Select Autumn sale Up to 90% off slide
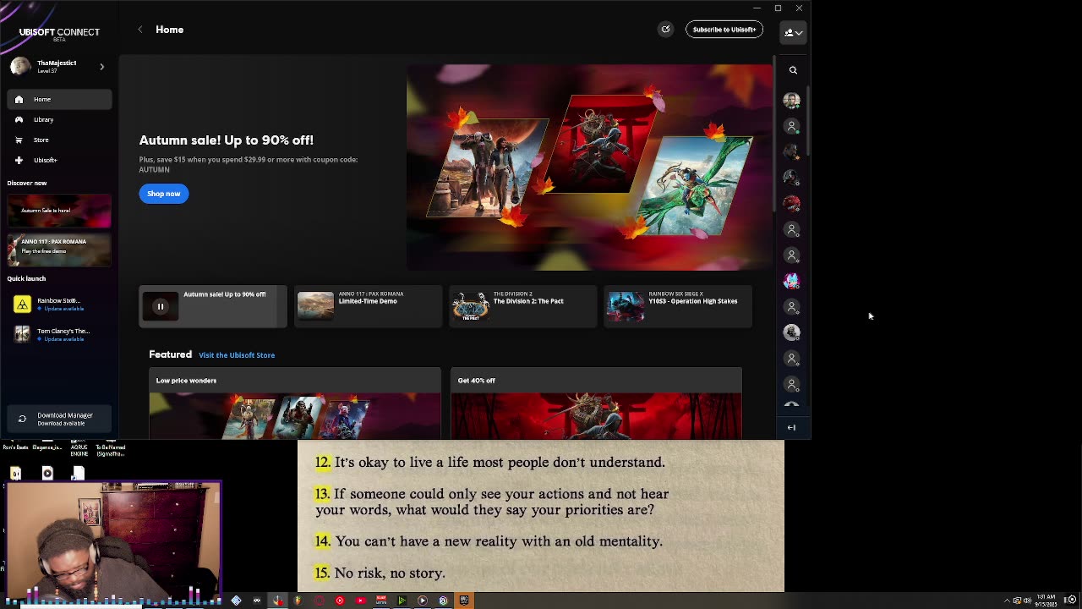1082x609 pixels. click(213, 306)
